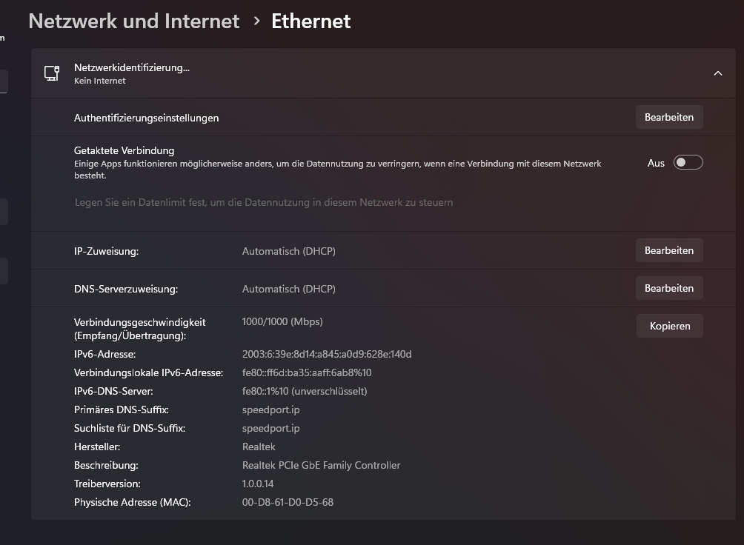
Task: Go back to Netzwerk und Internet breadcrumb
Action: (134, 21)
